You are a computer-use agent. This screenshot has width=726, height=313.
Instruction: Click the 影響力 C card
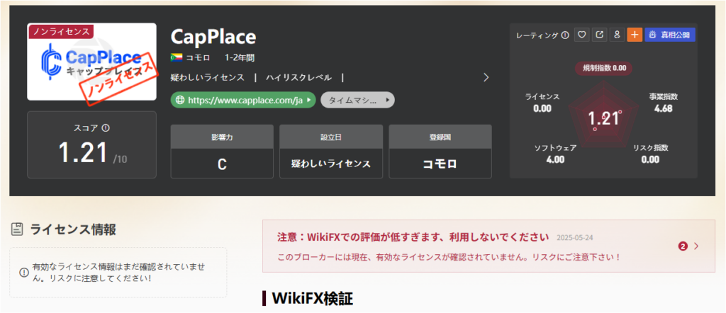[222, 151]
